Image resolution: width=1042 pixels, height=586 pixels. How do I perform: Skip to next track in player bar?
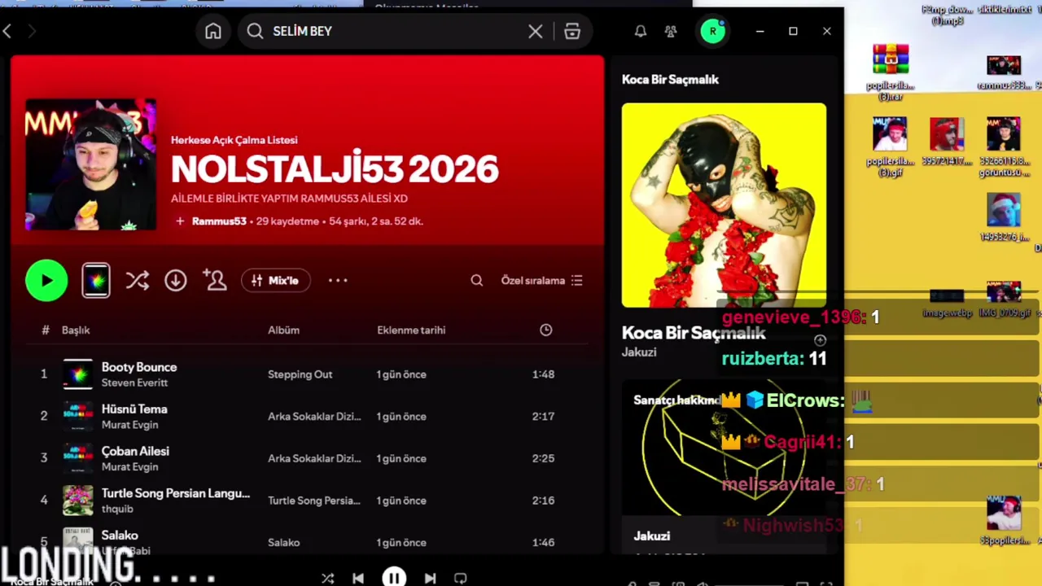[430, 579]
